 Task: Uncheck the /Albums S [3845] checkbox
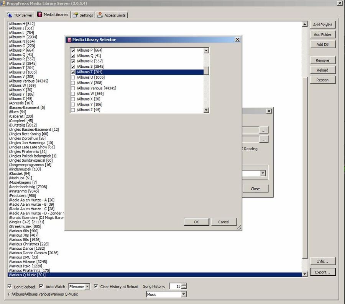[x=73, y=67]
